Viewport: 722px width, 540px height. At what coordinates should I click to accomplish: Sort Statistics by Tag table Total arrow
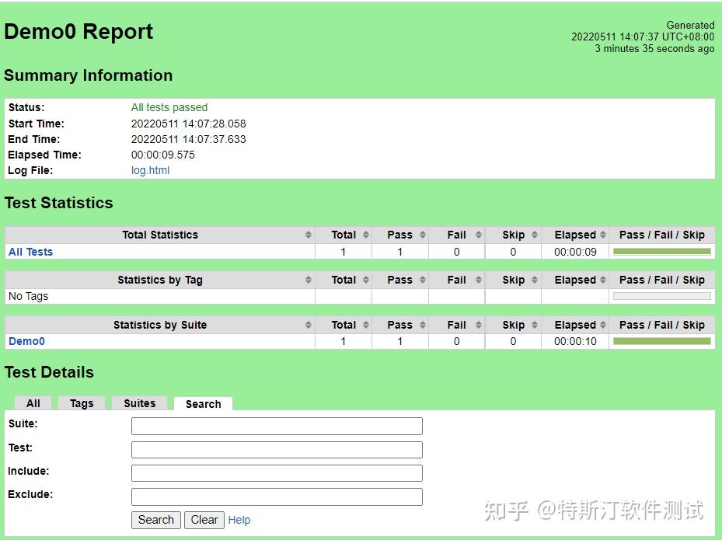click(365, 280)
